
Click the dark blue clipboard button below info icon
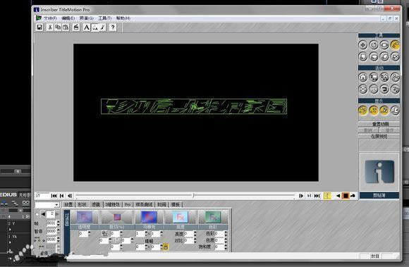[x=379, y=195]
